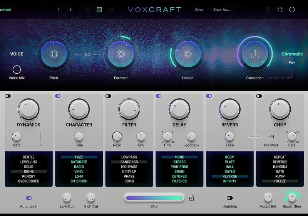
Task: Click the Save As... button
Action: click(221, 10)
